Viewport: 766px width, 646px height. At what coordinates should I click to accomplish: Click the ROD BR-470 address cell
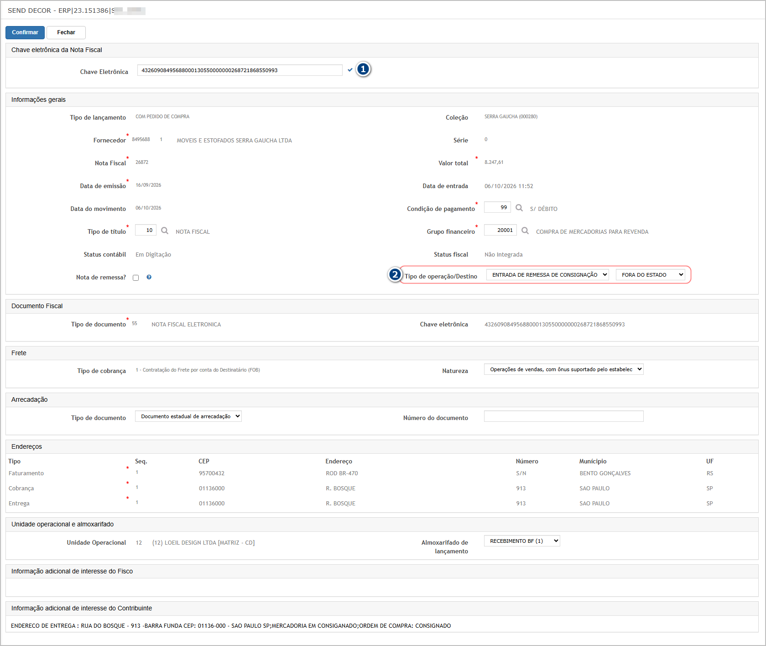tap(342, 473)
